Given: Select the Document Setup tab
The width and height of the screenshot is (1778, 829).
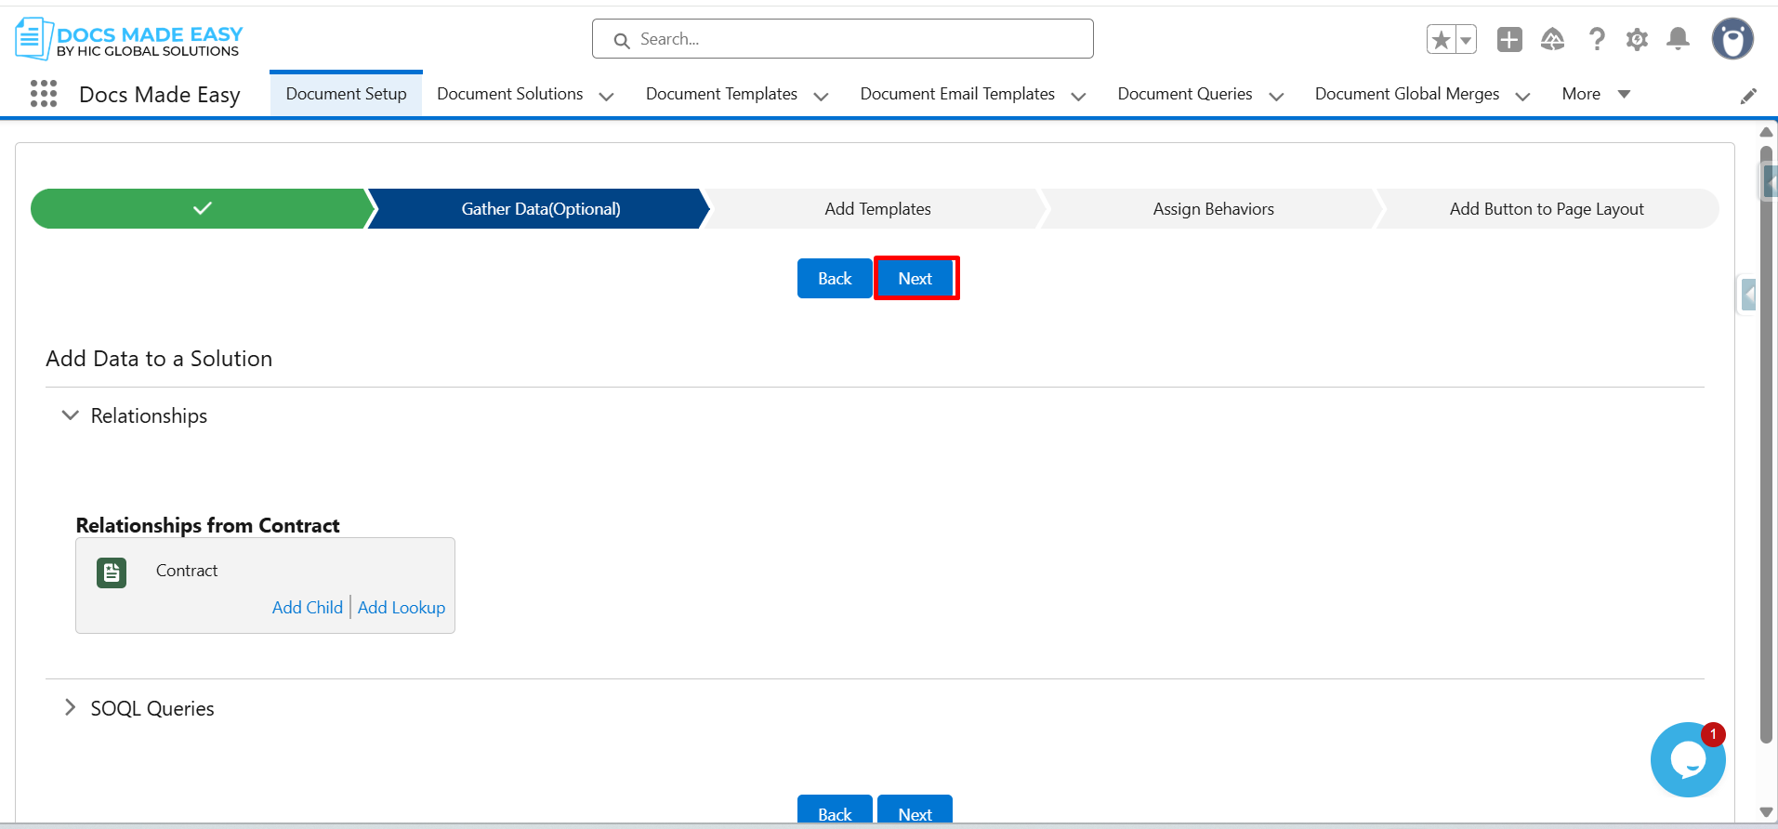Looking at the screenshot, I should click(x=346, y=94).
